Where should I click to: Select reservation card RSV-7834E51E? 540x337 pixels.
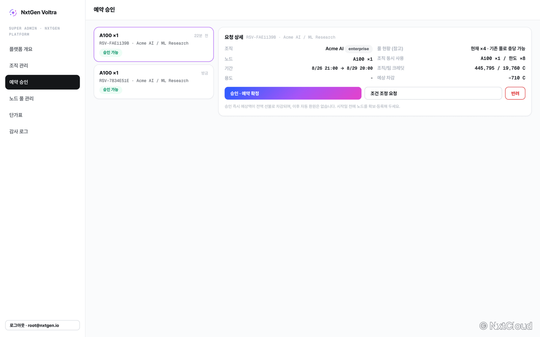coord(154,82)
